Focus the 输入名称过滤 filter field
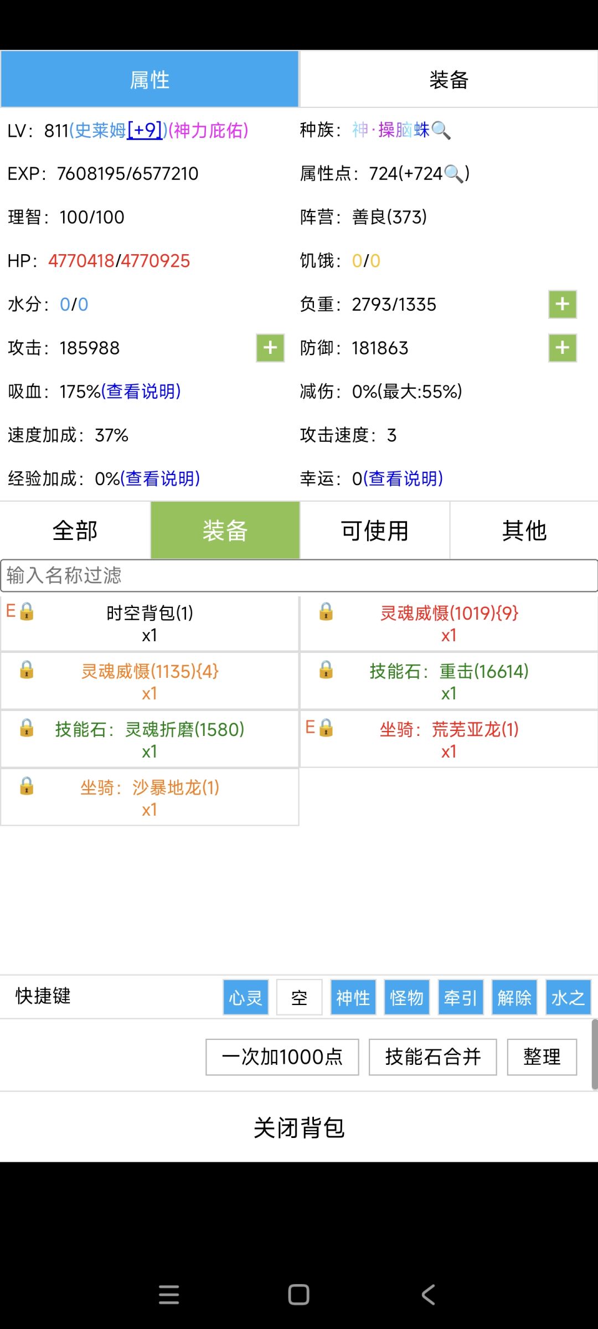598x1329 pixels. click(299, 575)
